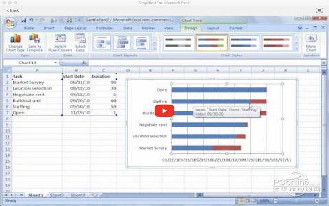Click the Select Data icon
The width and height of the screenshot is (329, 206).
[x=80, y=43]
